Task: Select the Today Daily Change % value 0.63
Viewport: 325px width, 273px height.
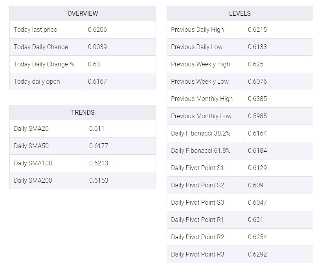Action: click(94, 64)
